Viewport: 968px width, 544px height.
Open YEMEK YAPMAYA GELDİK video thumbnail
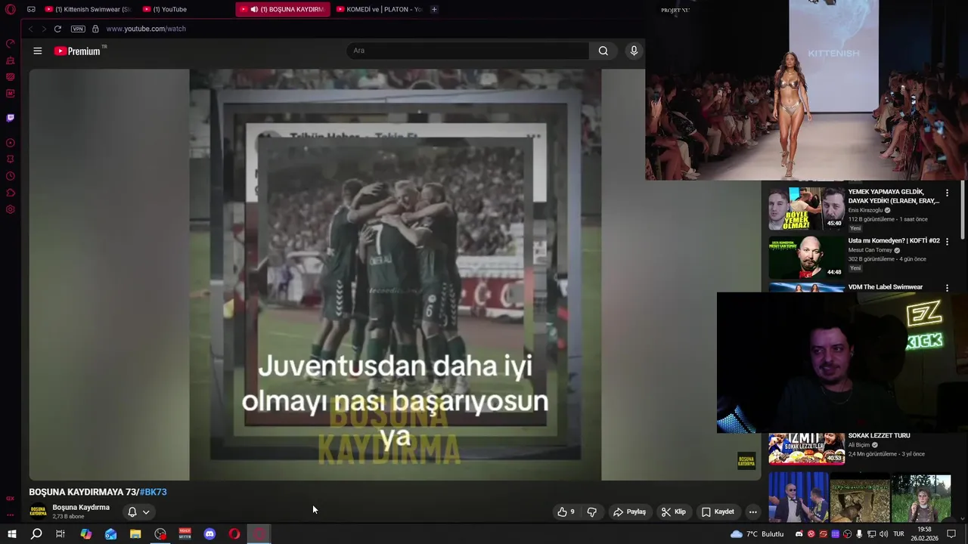(806, 209)
